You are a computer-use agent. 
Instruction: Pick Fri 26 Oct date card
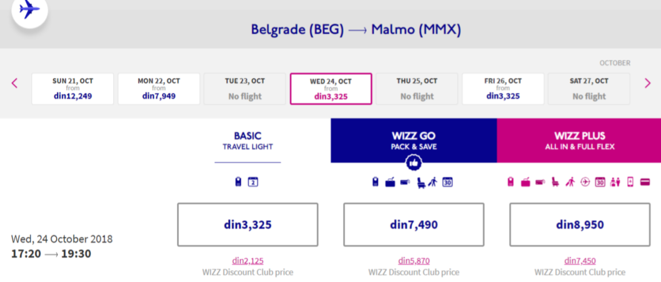503,89
